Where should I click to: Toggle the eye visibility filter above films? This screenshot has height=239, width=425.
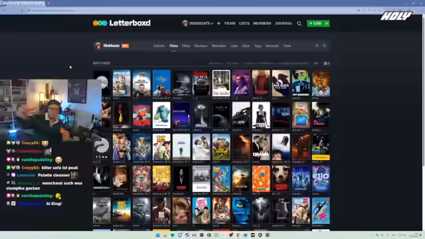click(316, 63)
